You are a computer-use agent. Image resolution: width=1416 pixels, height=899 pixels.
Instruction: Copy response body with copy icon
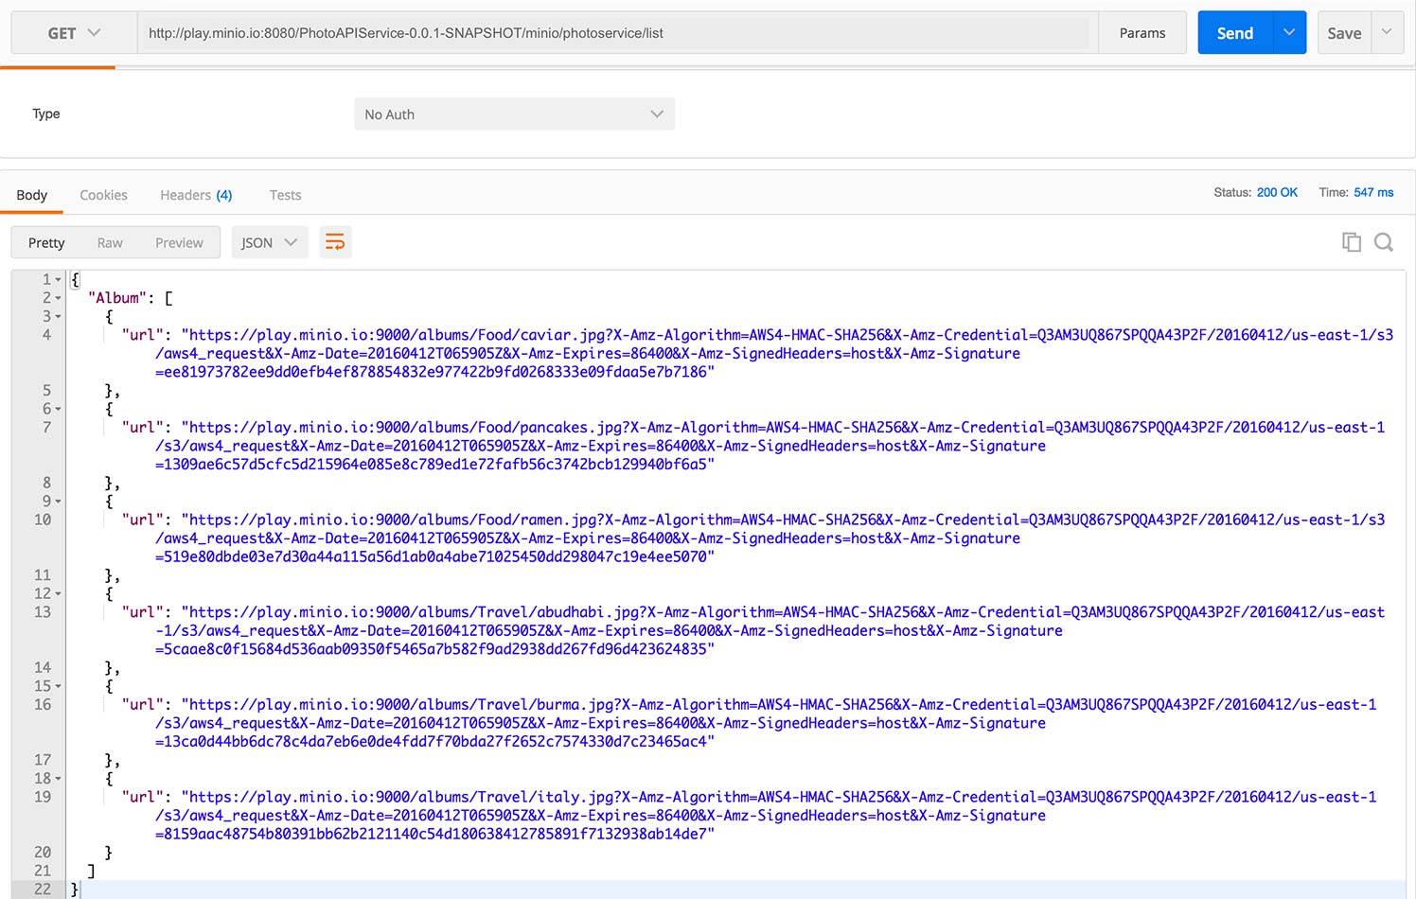[1351, 242]
